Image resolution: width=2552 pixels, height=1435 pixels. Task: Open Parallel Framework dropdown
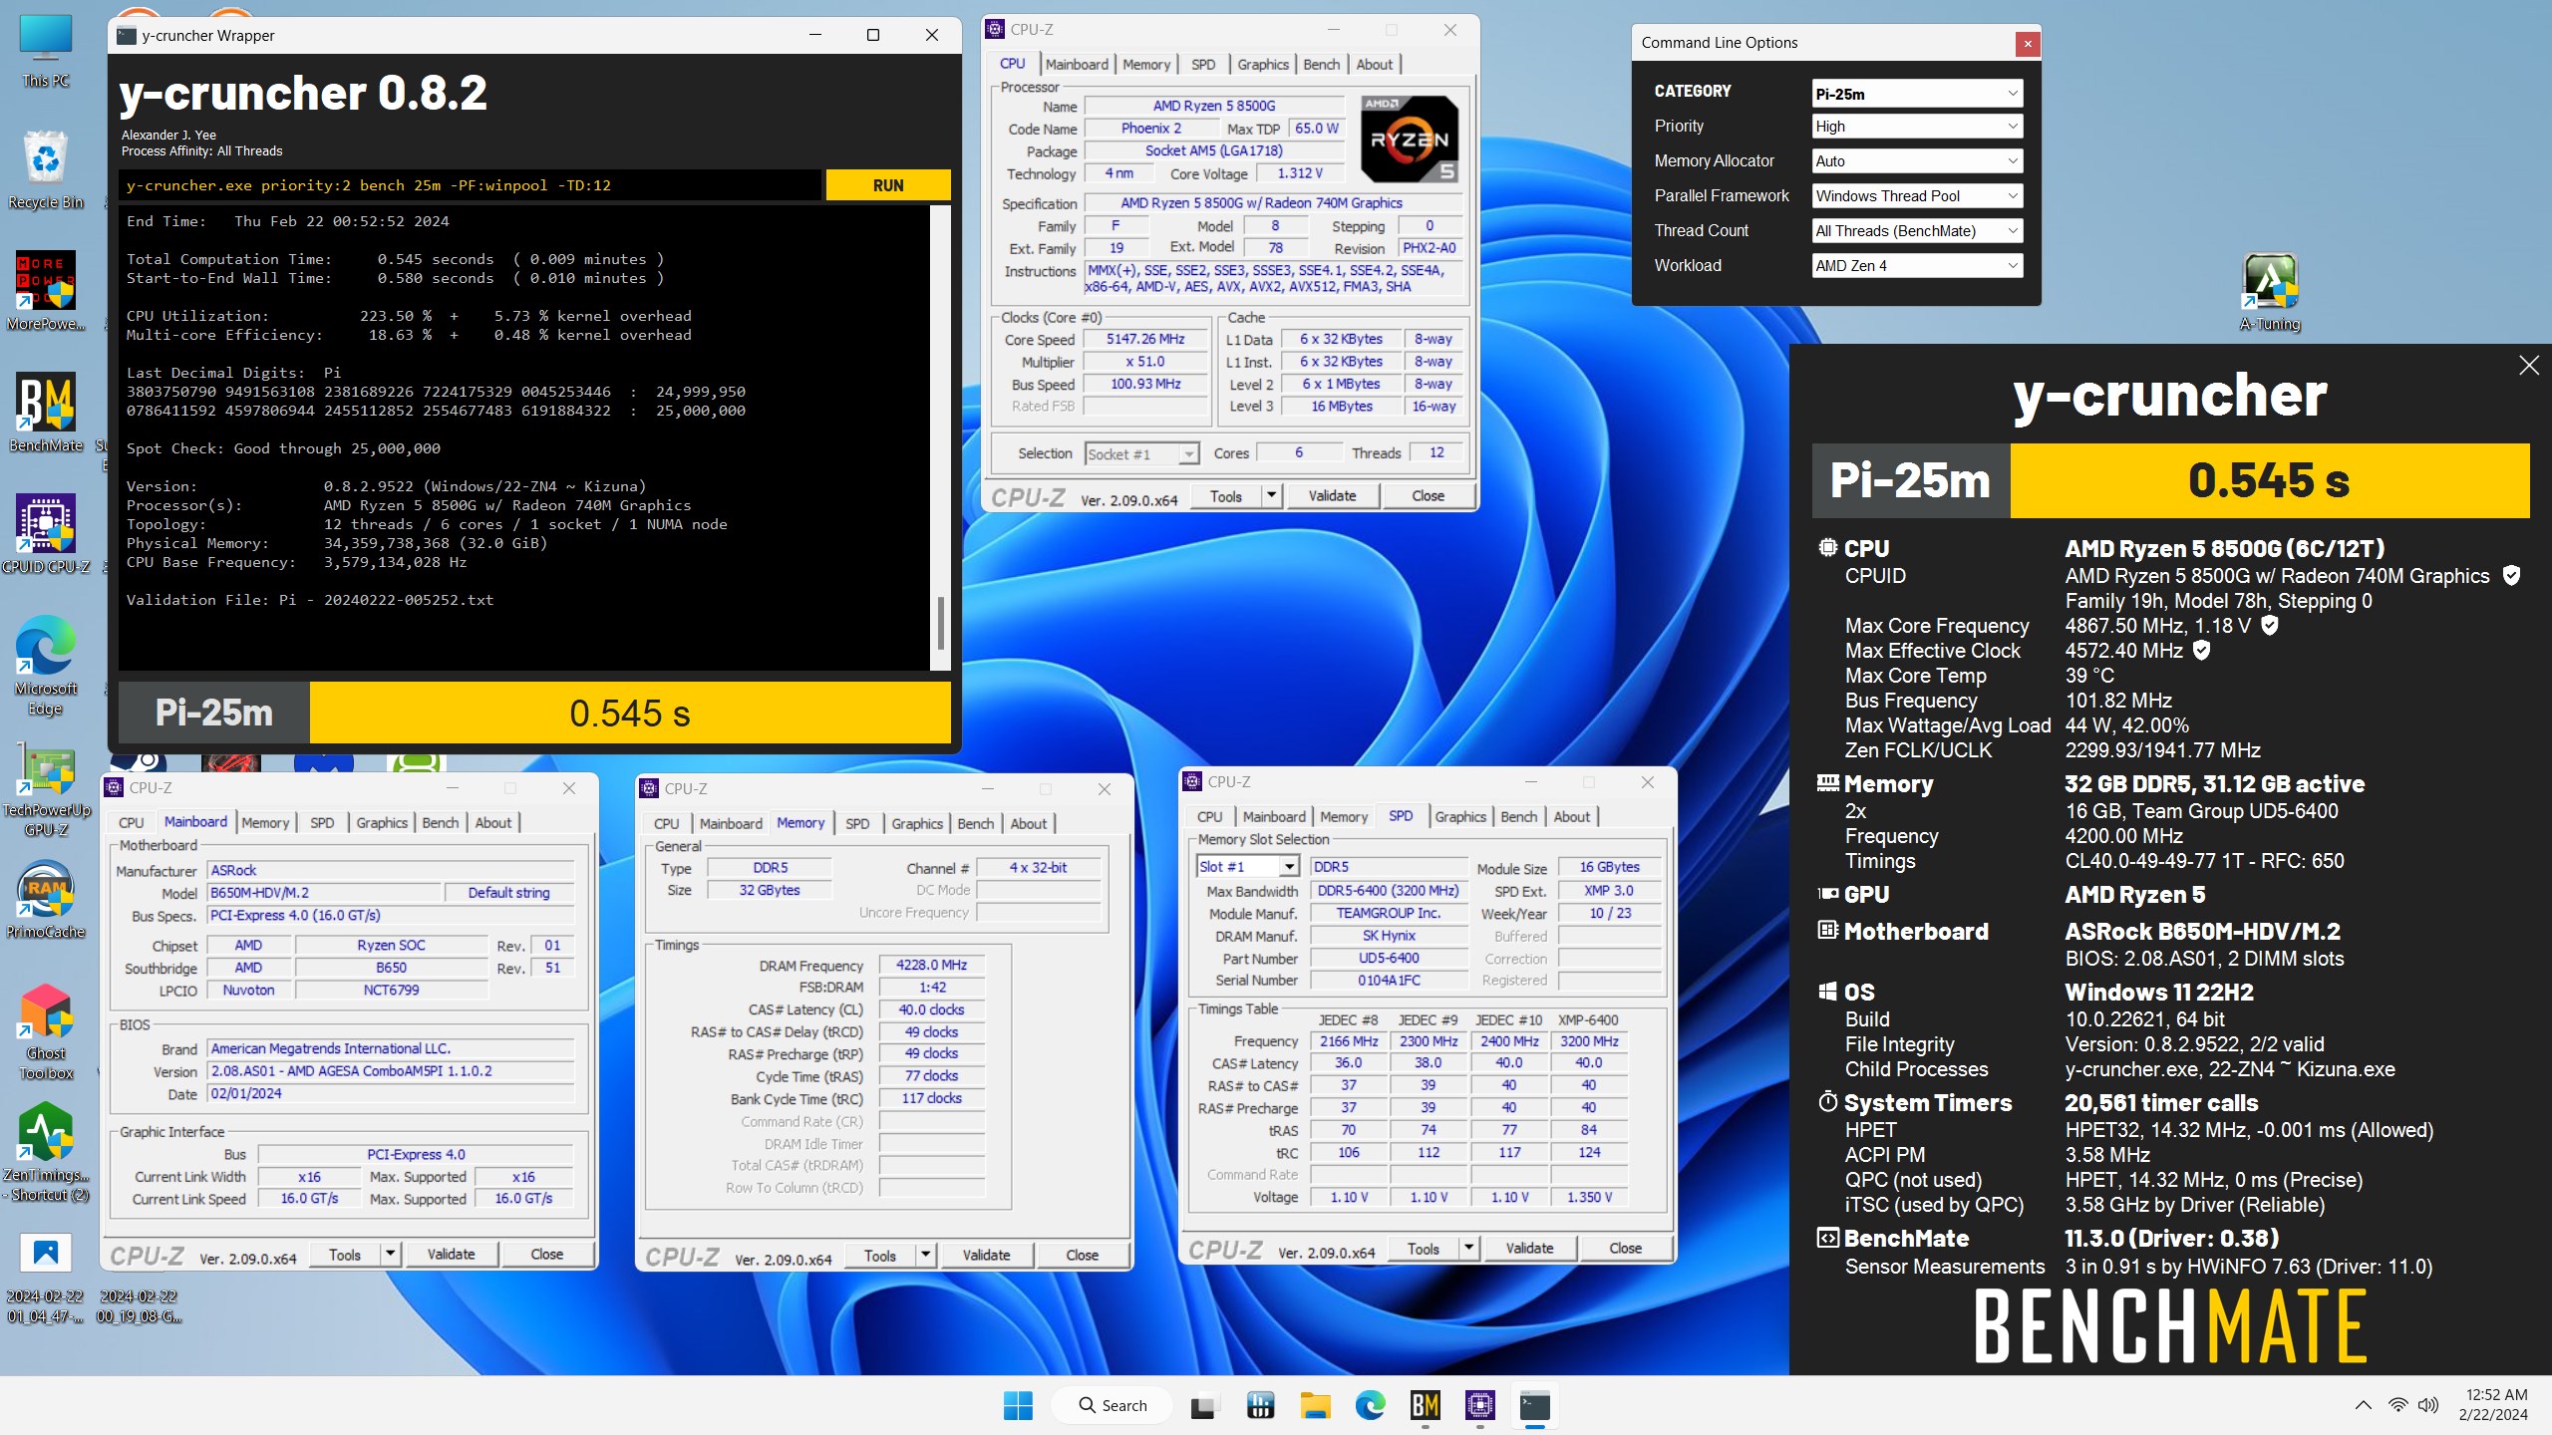tap(1916, 196)
